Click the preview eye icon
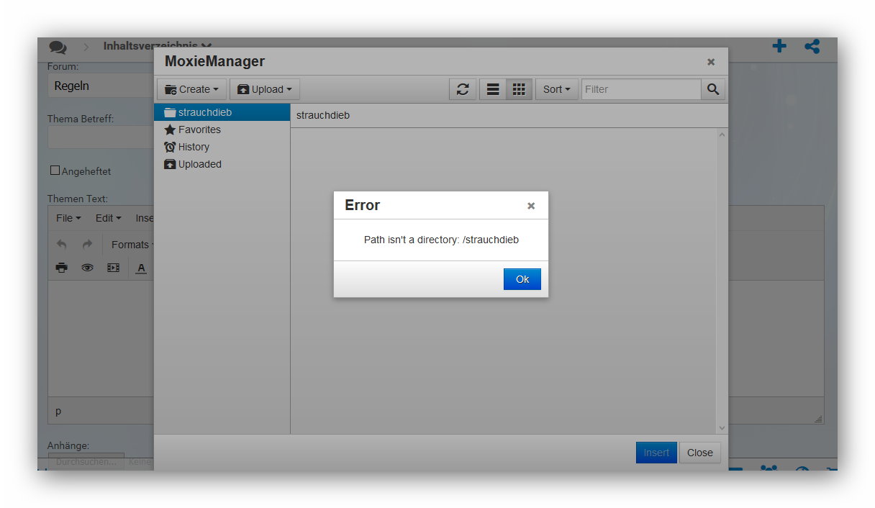This screenshot has width=875, height=508. (87, 268)
